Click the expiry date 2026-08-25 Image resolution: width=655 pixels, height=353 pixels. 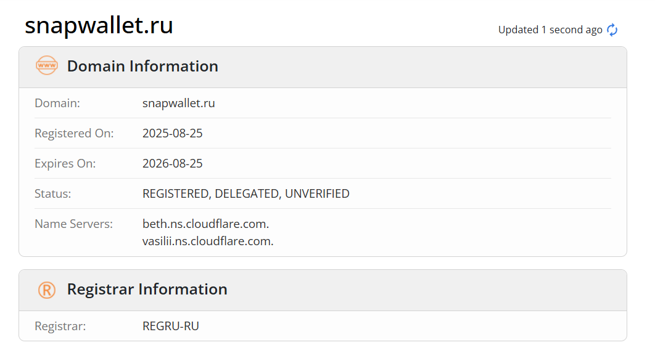(172, 163)
